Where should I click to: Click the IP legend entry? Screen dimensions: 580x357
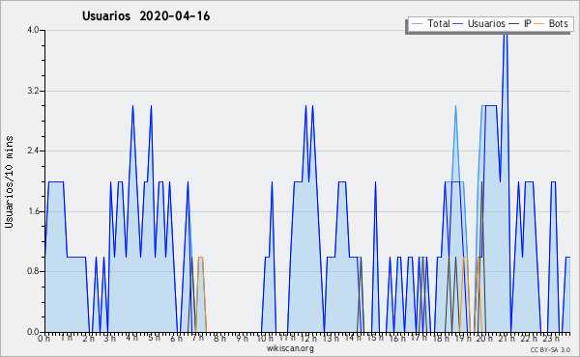[520, 23]
